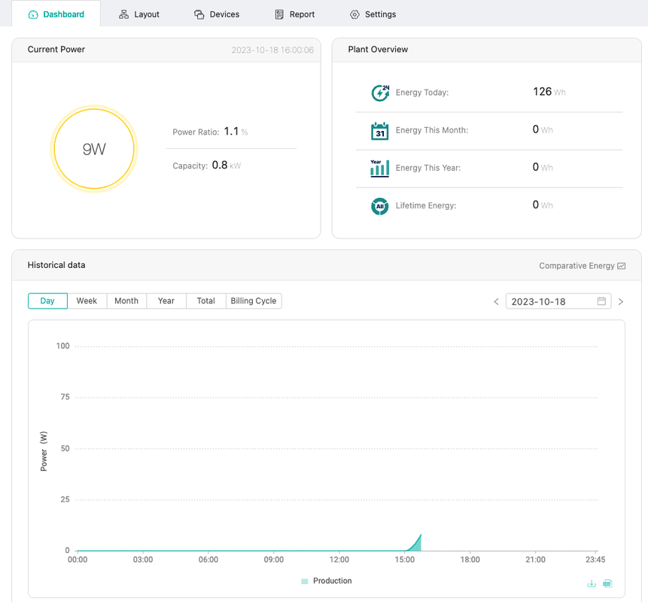
Task: Toggle the Production legend series
Action: click(327, 580)
